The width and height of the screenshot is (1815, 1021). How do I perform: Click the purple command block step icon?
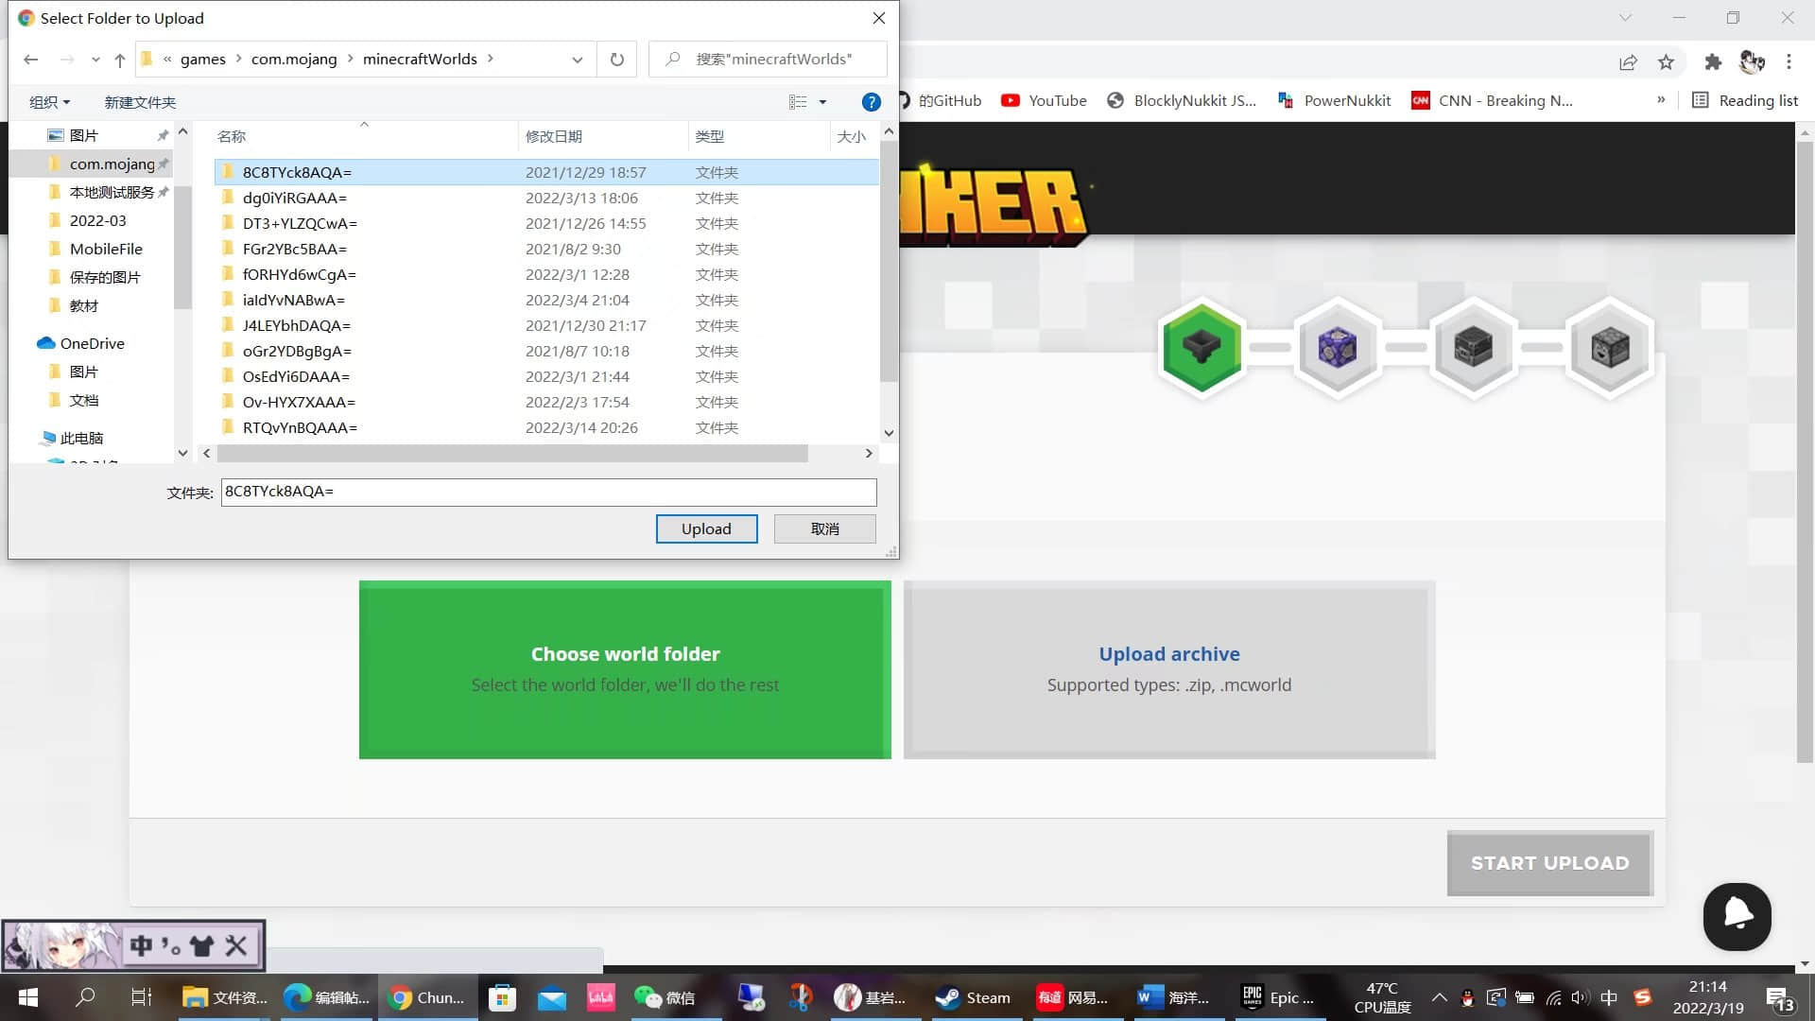[x=1338, y=348]
